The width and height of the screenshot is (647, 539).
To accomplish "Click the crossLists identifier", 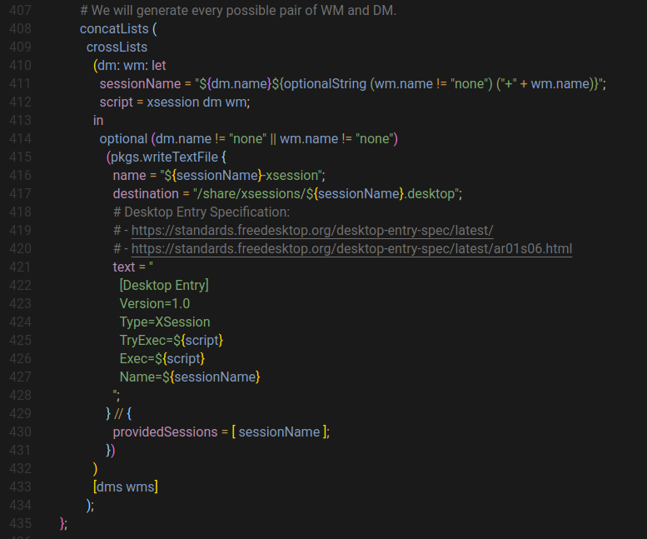I will [x=117, y=47].
